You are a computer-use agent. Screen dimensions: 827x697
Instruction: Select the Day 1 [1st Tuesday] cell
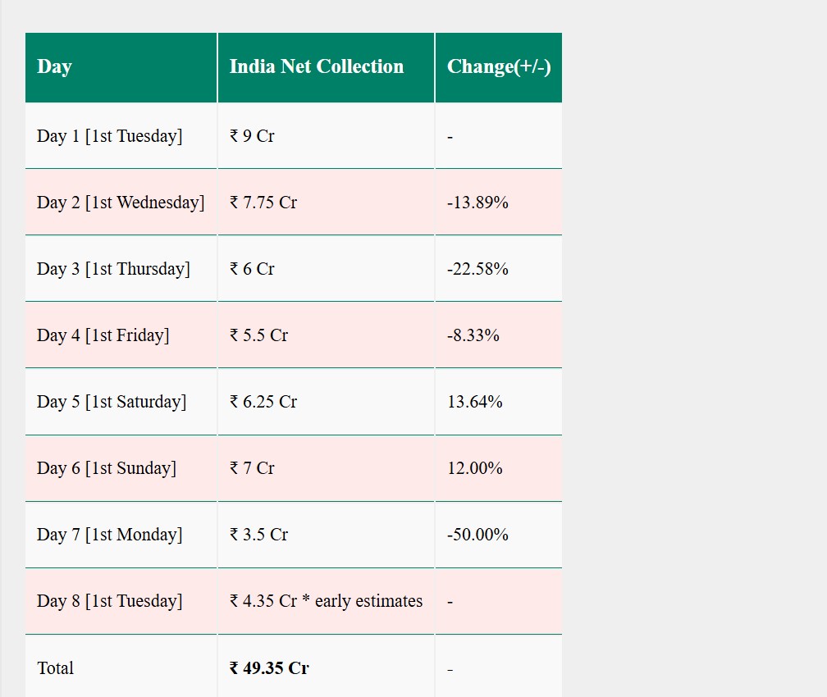point(109,136)
